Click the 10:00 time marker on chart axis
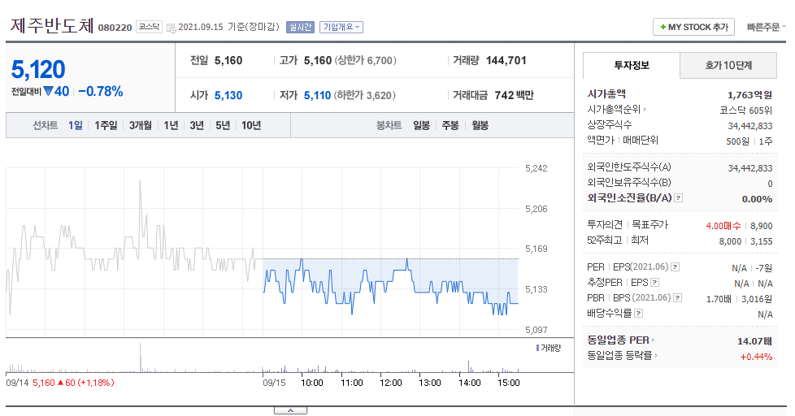795x416 pixels. (x=312, y=383)
